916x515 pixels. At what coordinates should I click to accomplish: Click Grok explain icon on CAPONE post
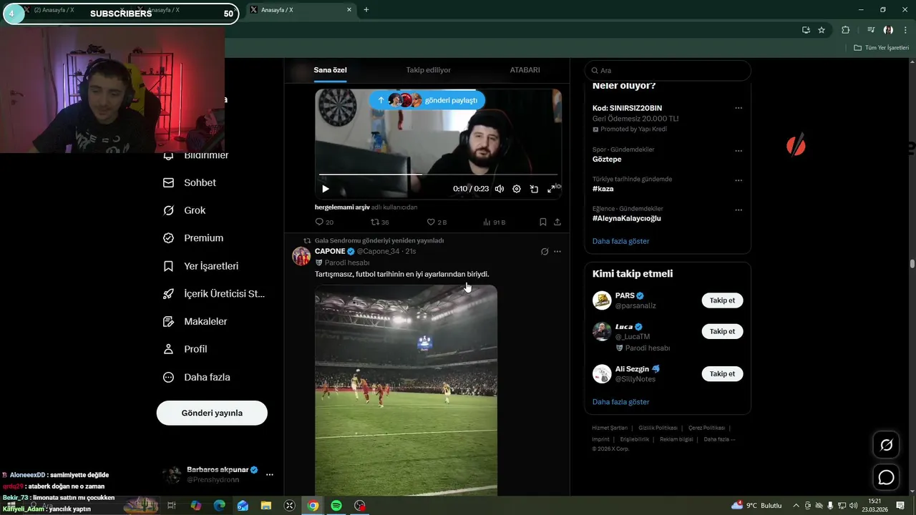point(545,252)
